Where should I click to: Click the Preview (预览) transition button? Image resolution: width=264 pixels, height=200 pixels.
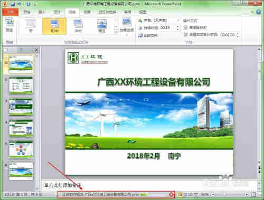click(x=9, y=25)
